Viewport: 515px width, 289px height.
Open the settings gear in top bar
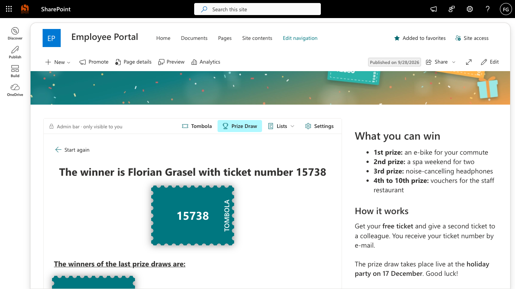(470, 9)
